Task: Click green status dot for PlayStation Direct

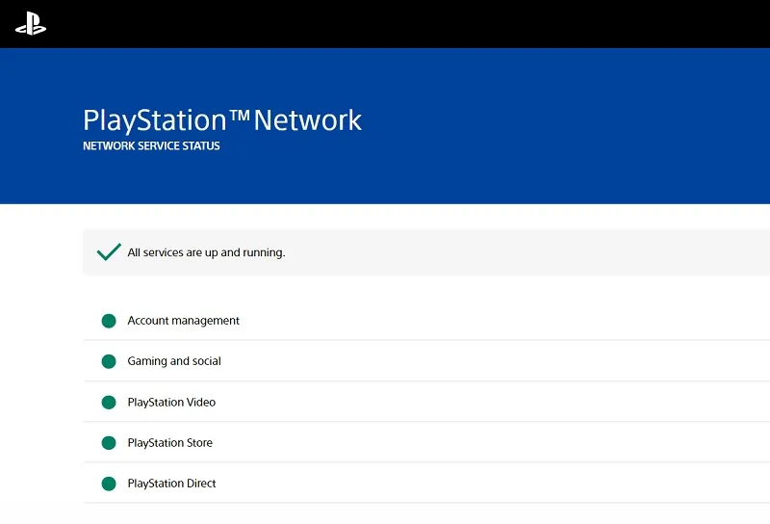Action: (109, 484)
